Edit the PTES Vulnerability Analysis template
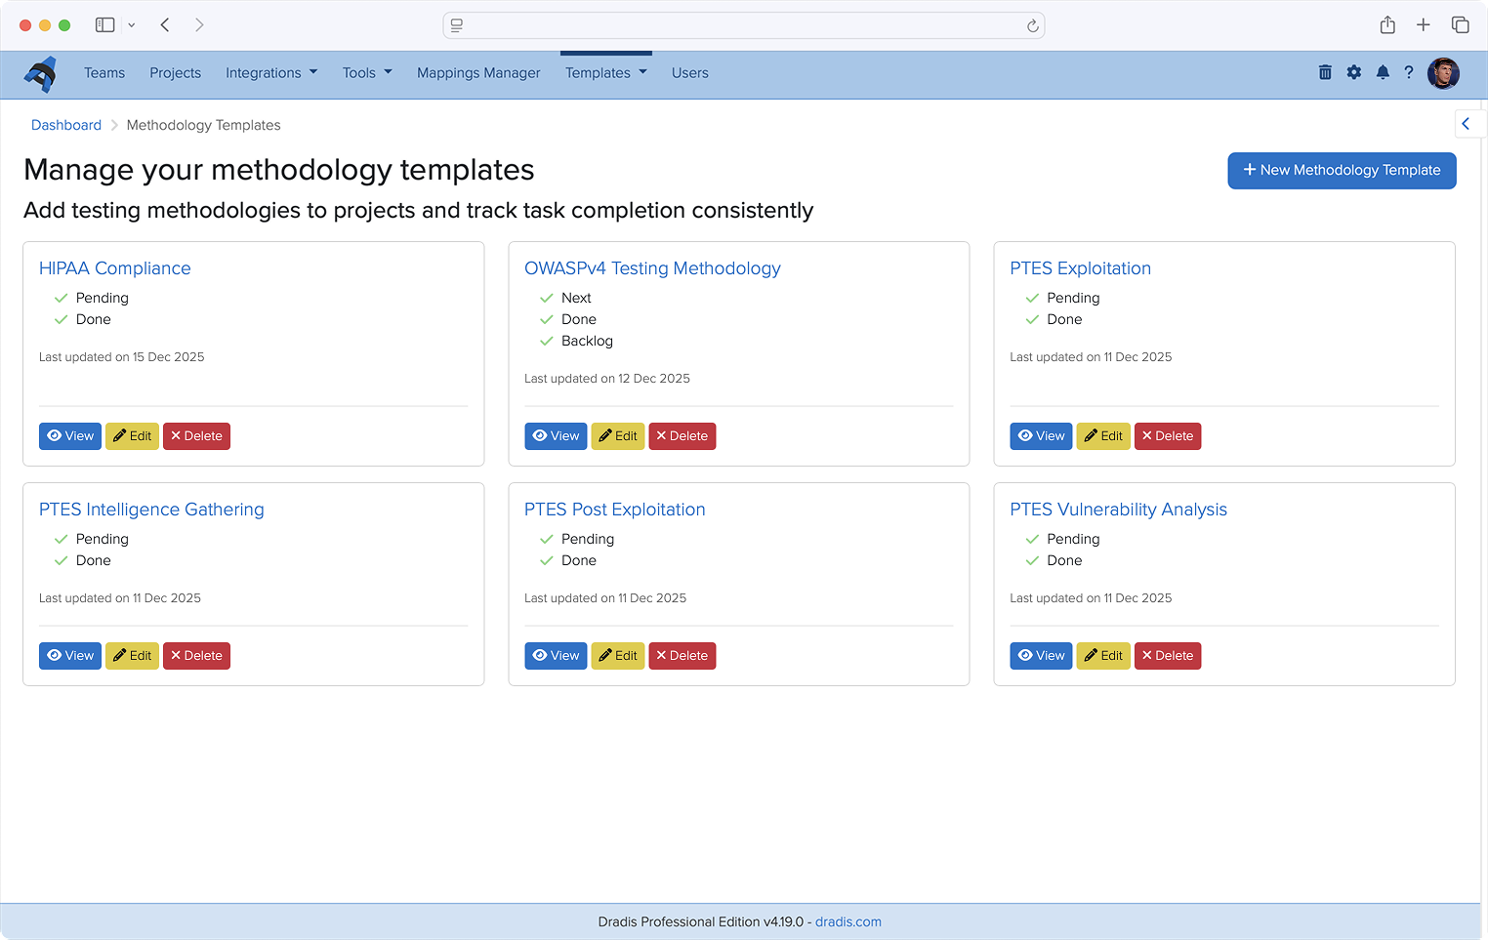Viewport: 1488px width, 940px height. (1103, 656)
